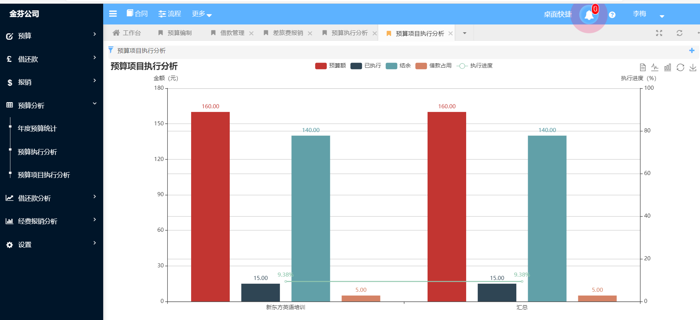Click the 预算项目执行分析 chart title

point(144,66)
